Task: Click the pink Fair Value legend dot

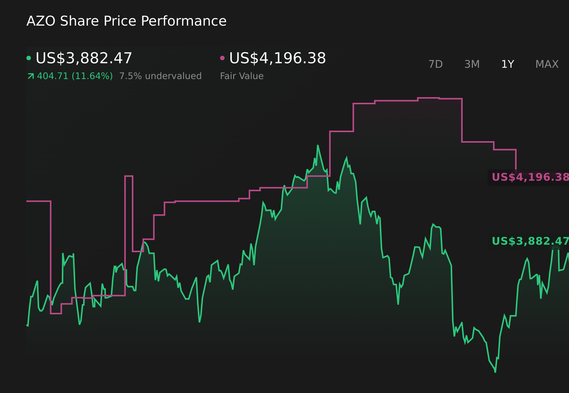Action: [222, 58]
